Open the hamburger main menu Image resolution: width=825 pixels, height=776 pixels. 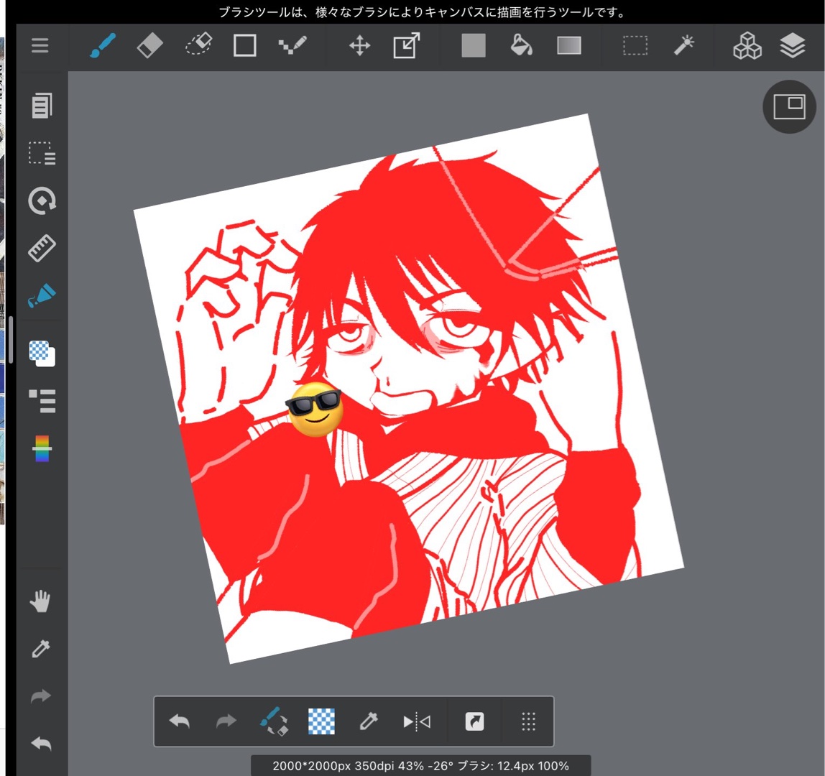click(x=40, y=46)
